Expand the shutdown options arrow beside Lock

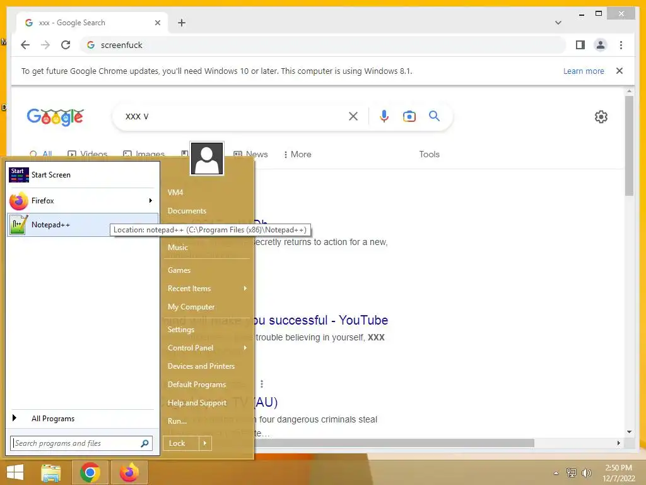(205, 443)
